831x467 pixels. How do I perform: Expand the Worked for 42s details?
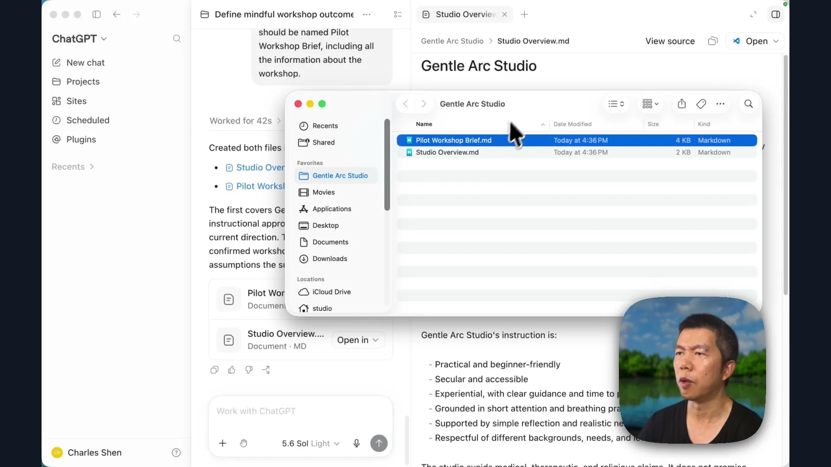click(x=245, y=121)
